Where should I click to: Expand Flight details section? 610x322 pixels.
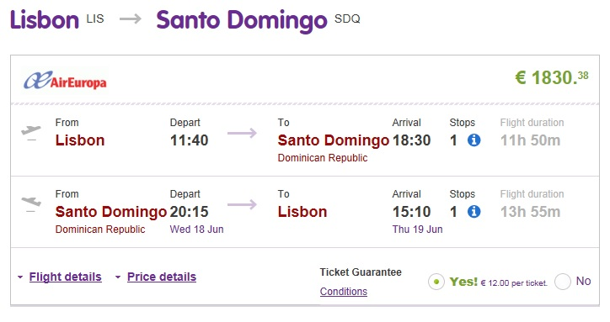point(66,277)
